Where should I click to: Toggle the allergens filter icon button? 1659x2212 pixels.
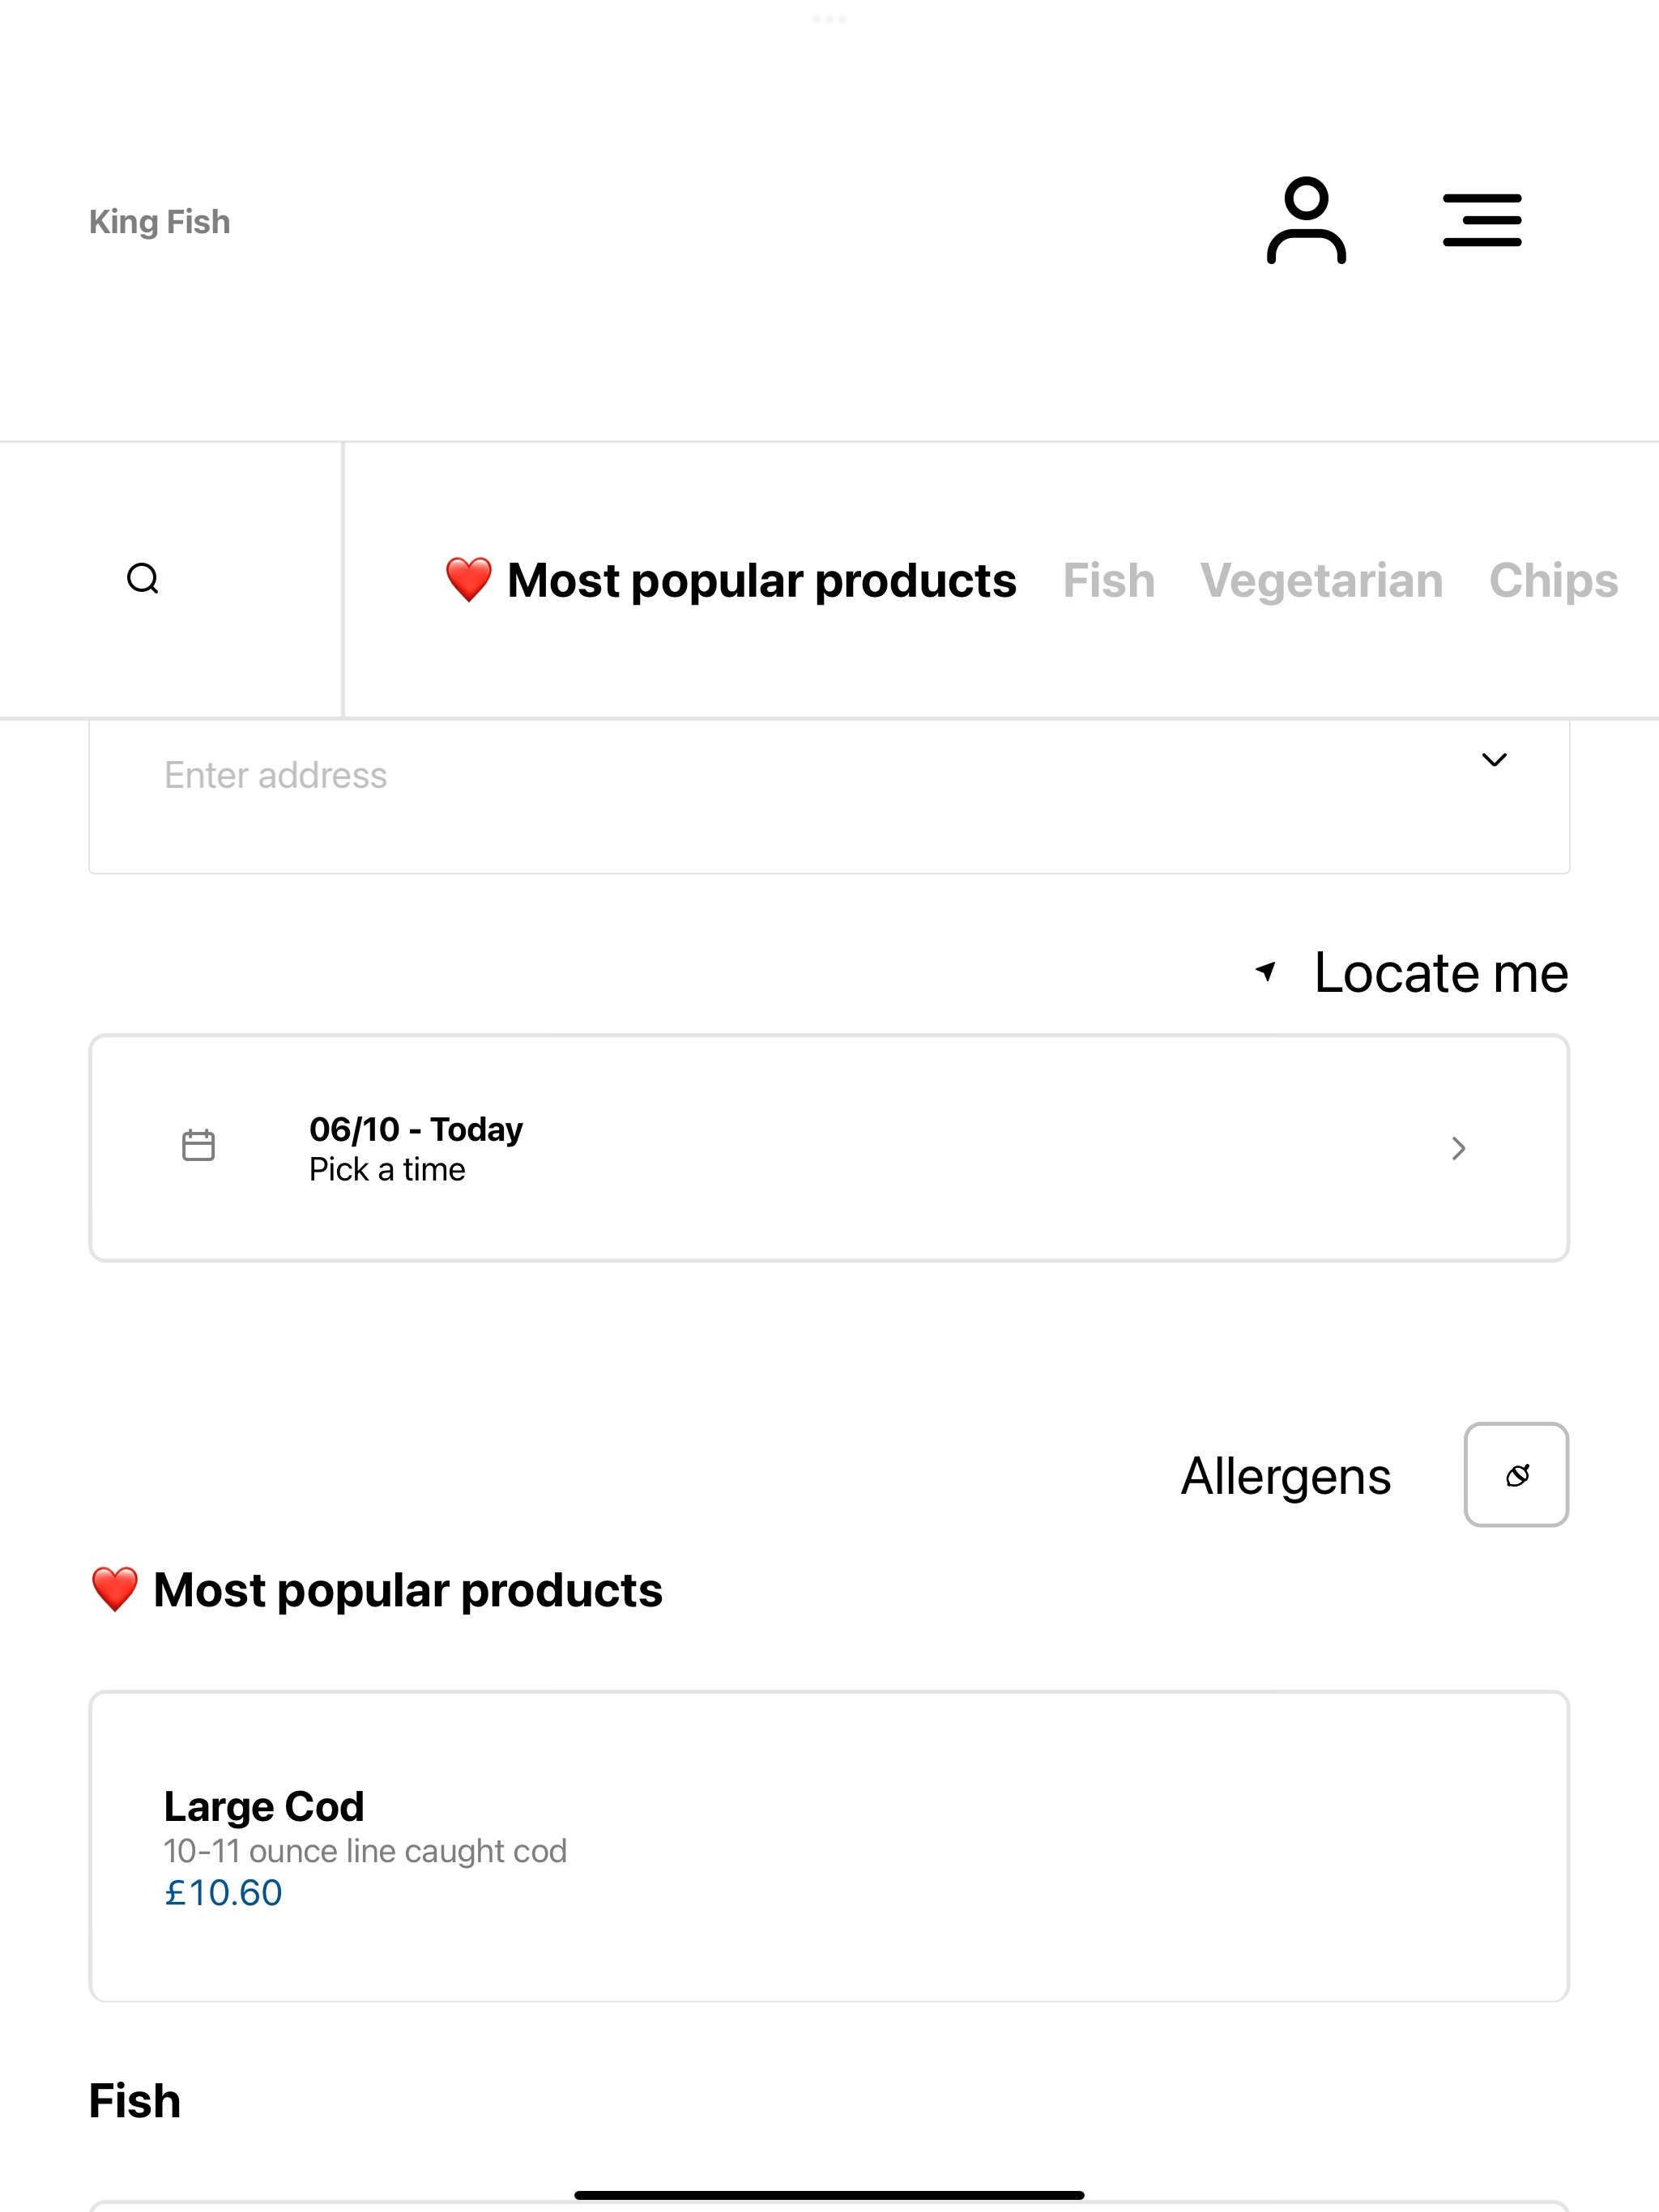pos(1516,1475)
